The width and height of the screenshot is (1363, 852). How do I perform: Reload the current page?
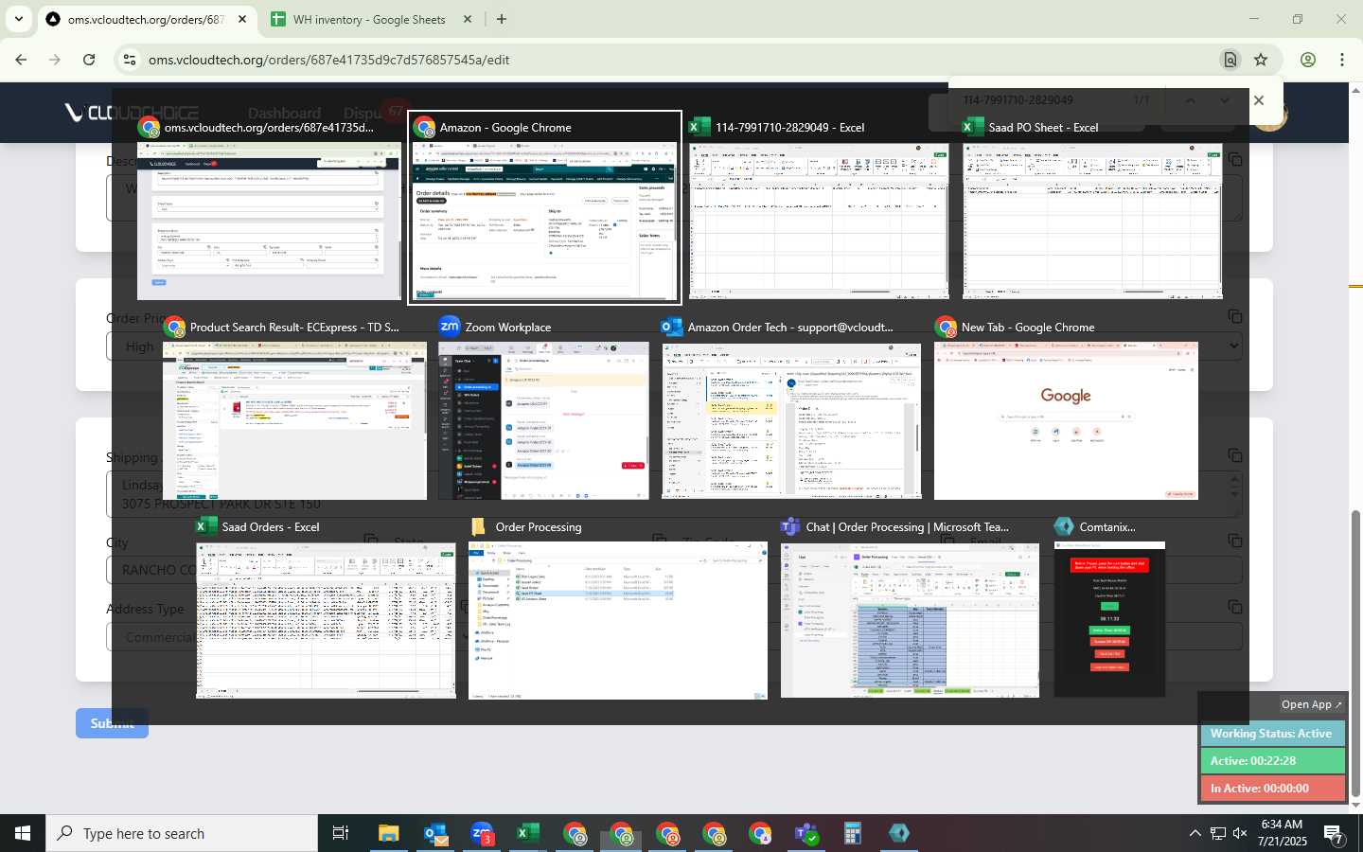pyautogui.click(x=89, y=60)
